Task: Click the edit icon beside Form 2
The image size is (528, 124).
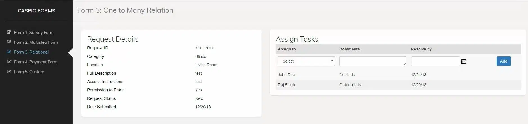Action: tap(9, 42)
